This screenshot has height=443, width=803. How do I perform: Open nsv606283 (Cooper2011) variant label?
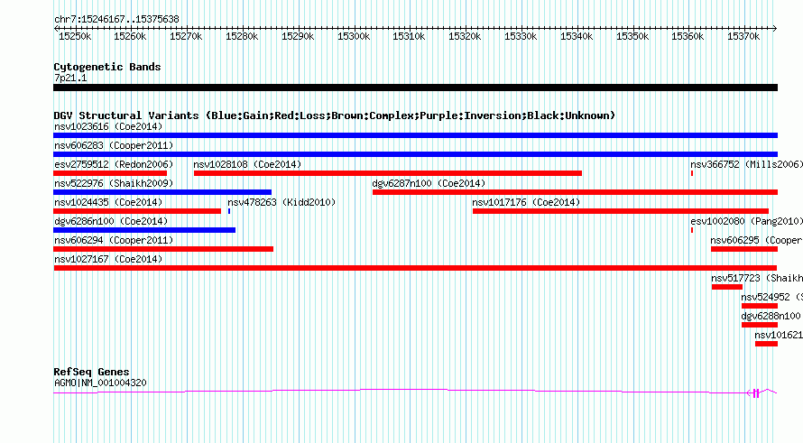114,145
